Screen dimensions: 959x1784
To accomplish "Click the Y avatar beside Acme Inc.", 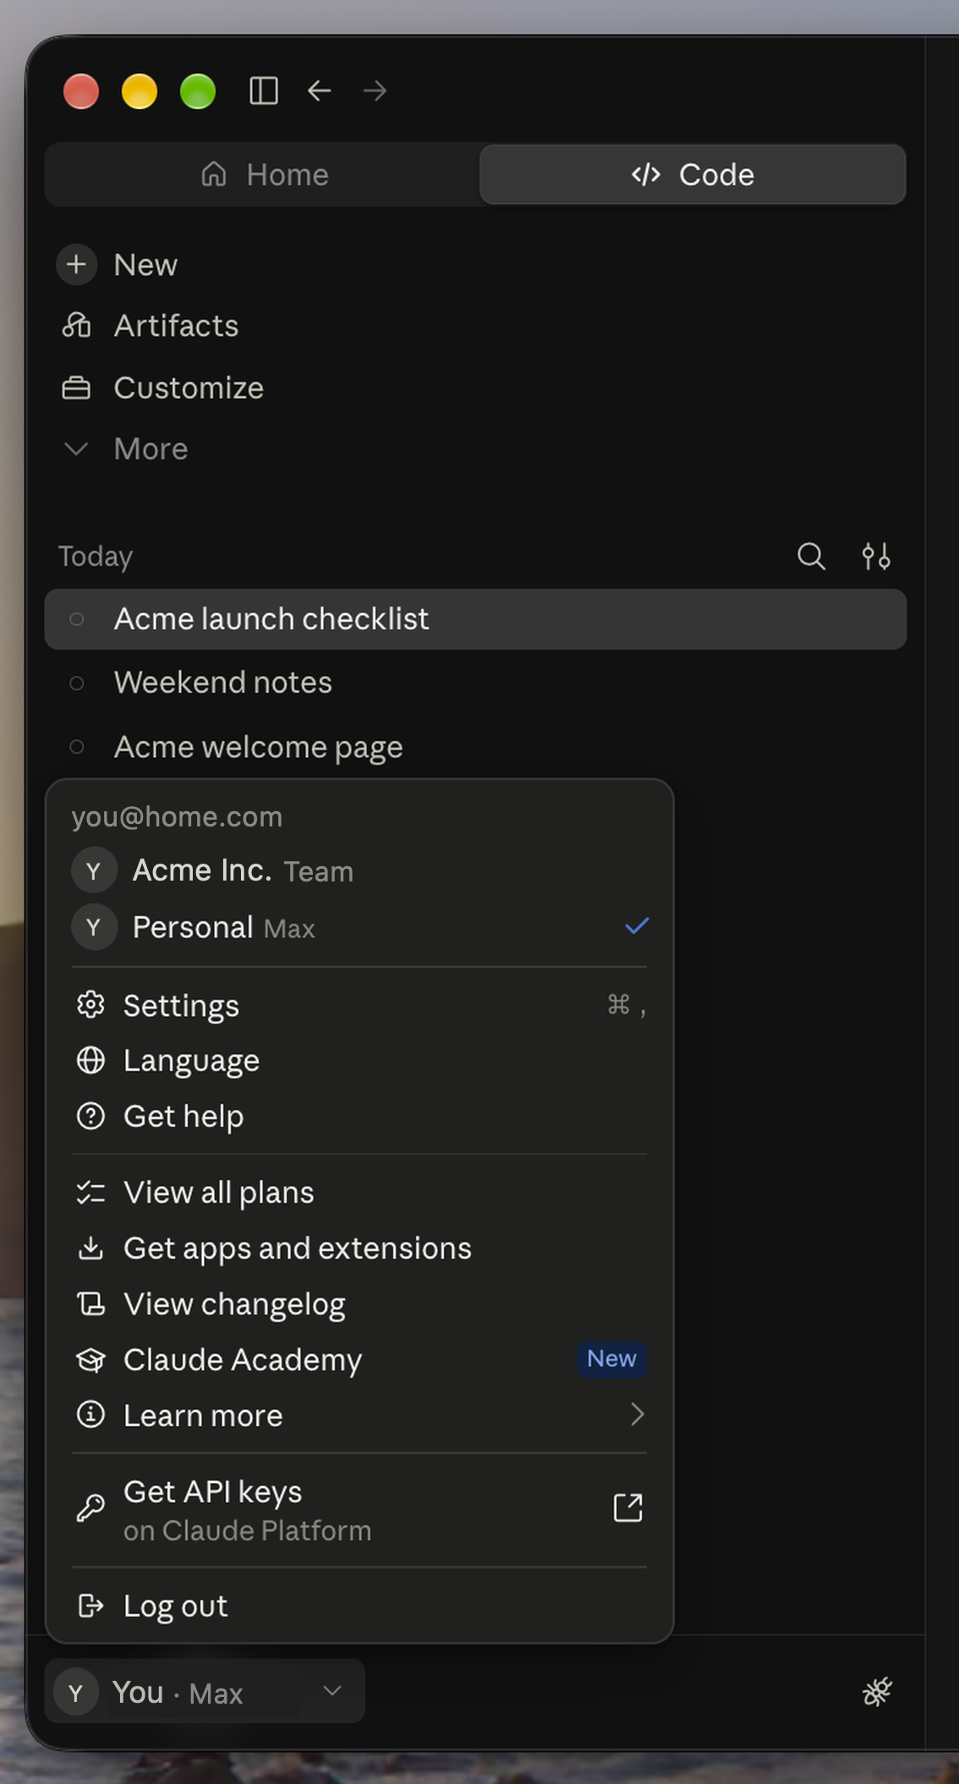I will (94, 870).
